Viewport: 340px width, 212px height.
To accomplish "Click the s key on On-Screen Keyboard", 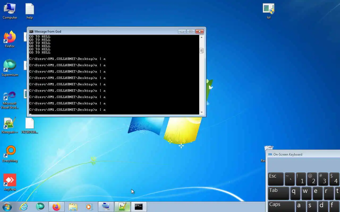I will coord(312,207).
